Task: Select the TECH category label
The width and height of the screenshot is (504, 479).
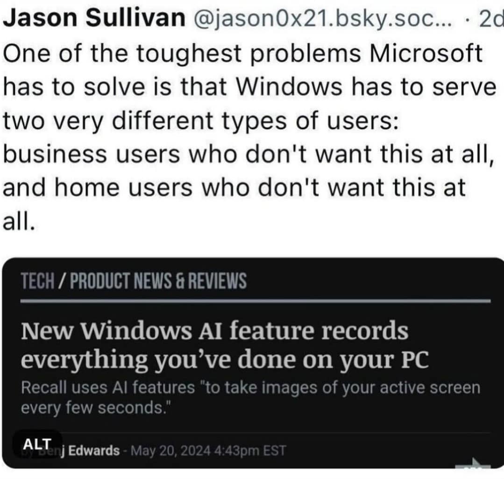Action: point(37,282)
